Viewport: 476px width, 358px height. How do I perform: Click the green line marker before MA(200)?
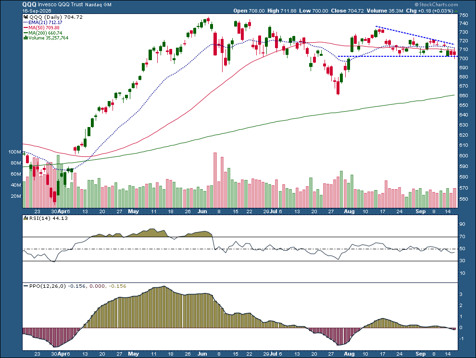point(26,33)
